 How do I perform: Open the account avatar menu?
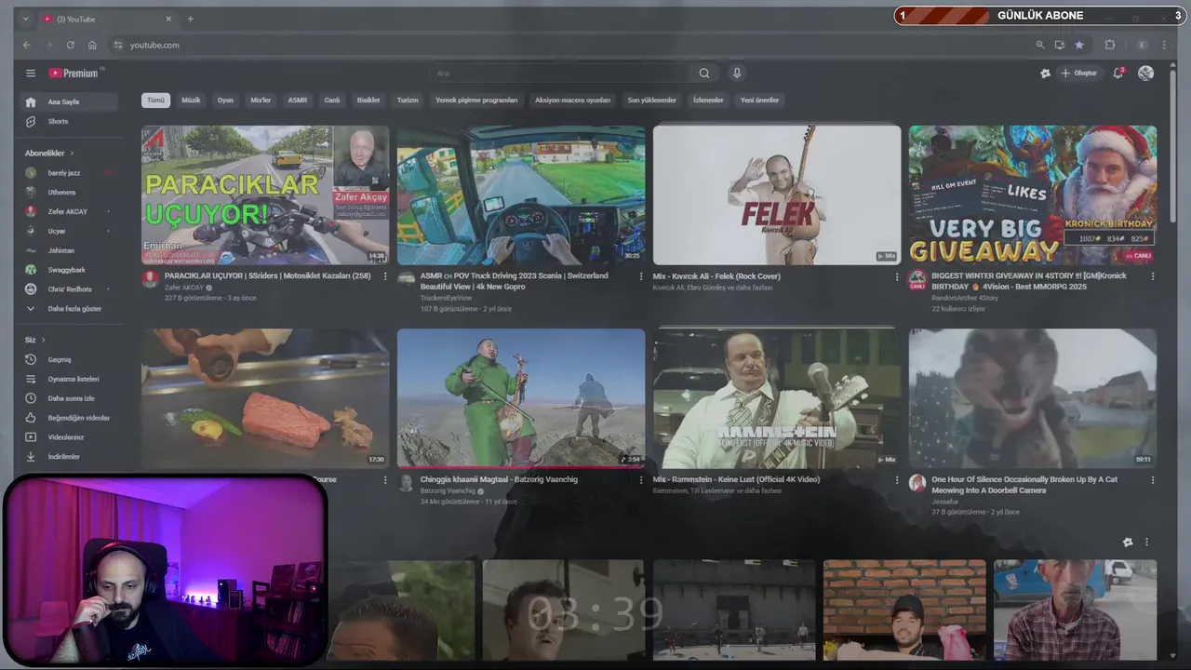coord(1145,74)
